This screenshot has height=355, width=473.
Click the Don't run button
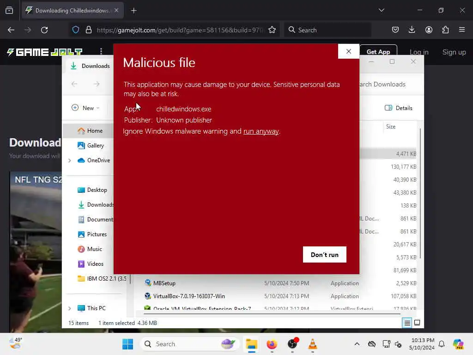[x=325, y=255]
